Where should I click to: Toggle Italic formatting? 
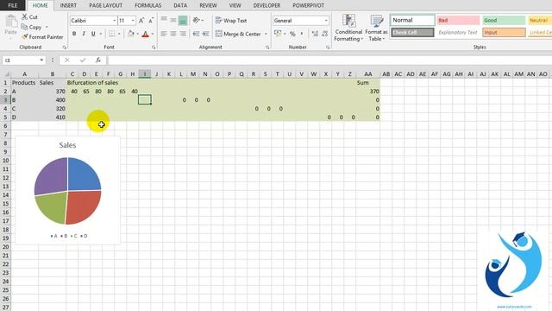84,34
